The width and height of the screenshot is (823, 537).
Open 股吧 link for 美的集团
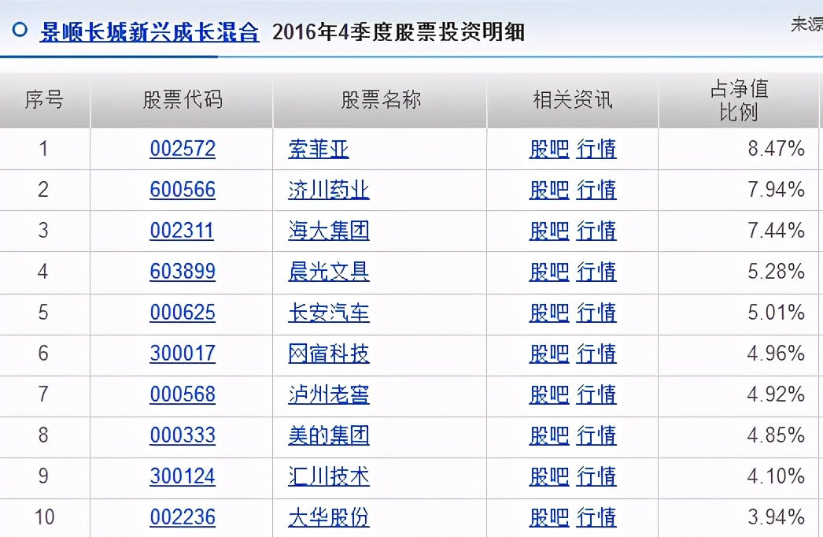[x=548, y=435]
